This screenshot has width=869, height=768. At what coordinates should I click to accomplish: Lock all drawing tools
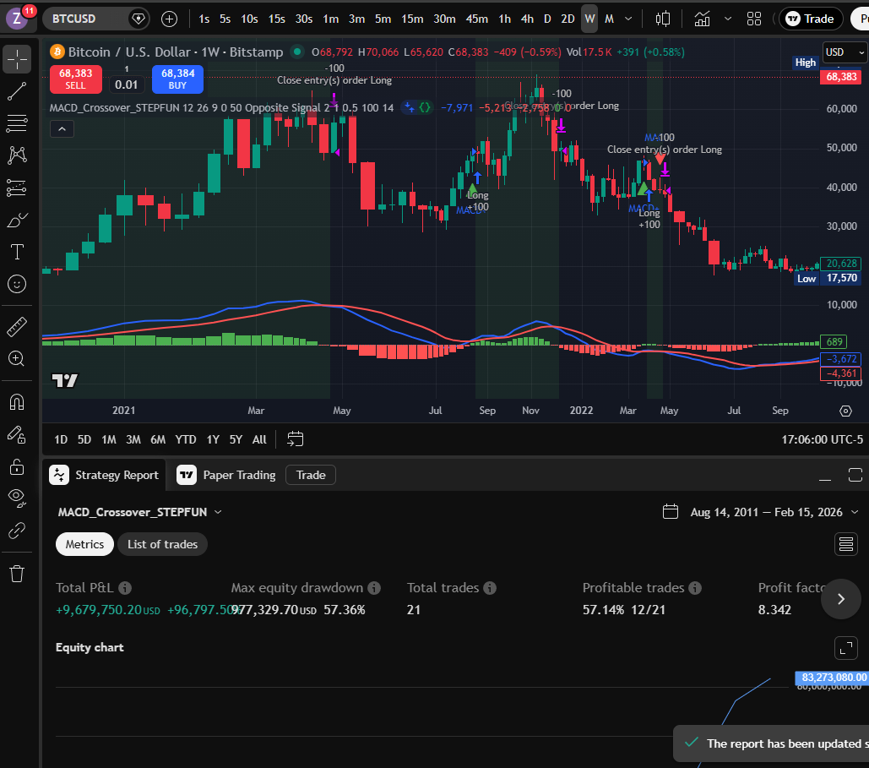pos(17,466)
